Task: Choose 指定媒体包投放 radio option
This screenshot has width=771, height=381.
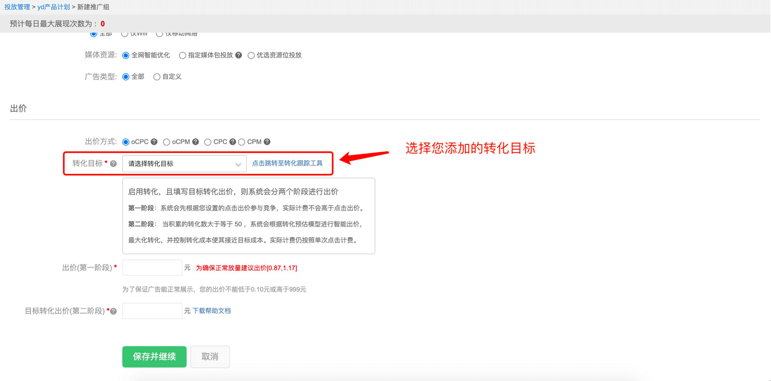Action: click(182, 55)
